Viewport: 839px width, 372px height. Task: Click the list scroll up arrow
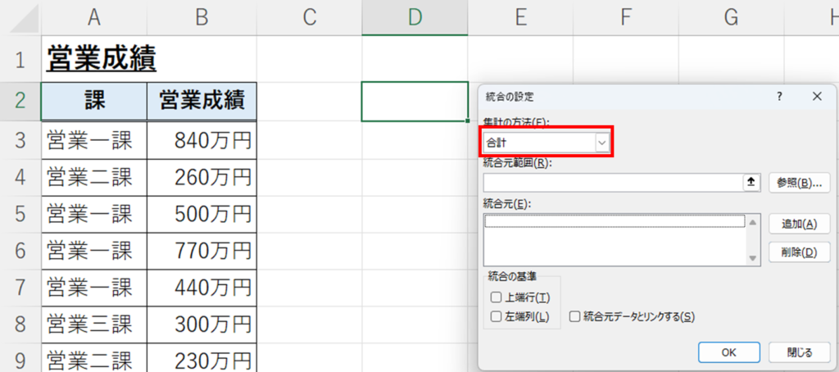tap(754, 222)
